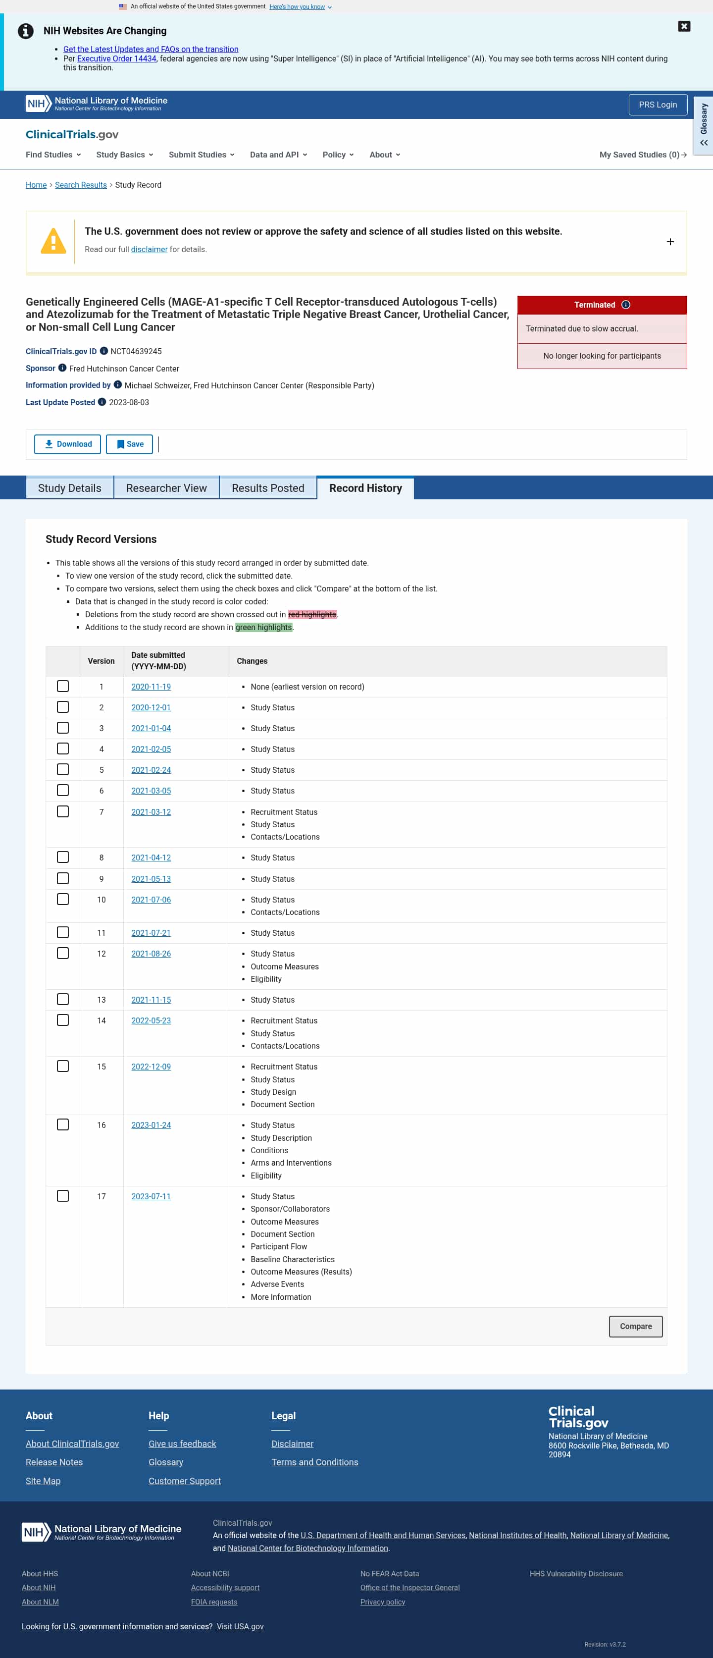
Task: Click the info icon beside ClinicalTrials.gov ID
Action: [x=103, y=351]
